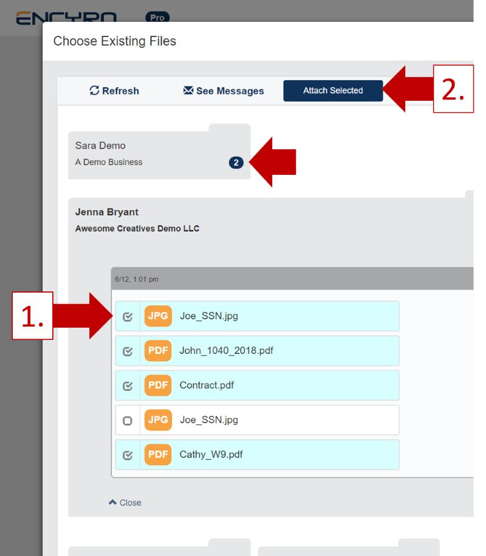Image resolution: width=486 pixels, height=556 pixels.
Task: Click the Joe_SSN.jpg name in the unselected row
Action: tap(209, 420)
